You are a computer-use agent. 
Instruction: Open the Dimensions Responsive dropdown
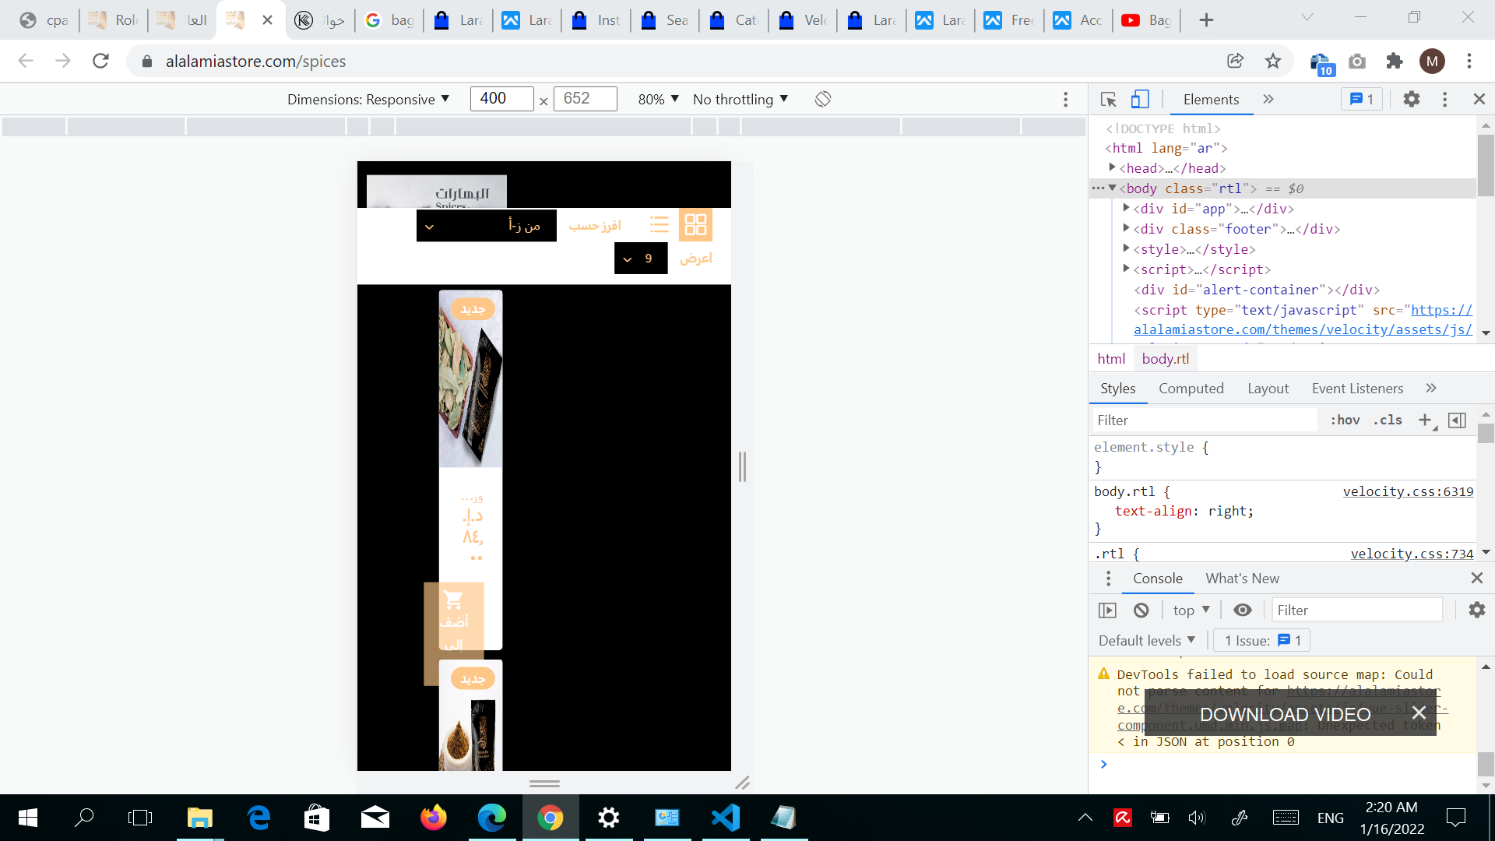pyautogui.click(x=368, y=99)
